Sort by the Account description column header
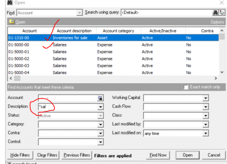This screenshot has height=164, width=227. pos(74,31)
